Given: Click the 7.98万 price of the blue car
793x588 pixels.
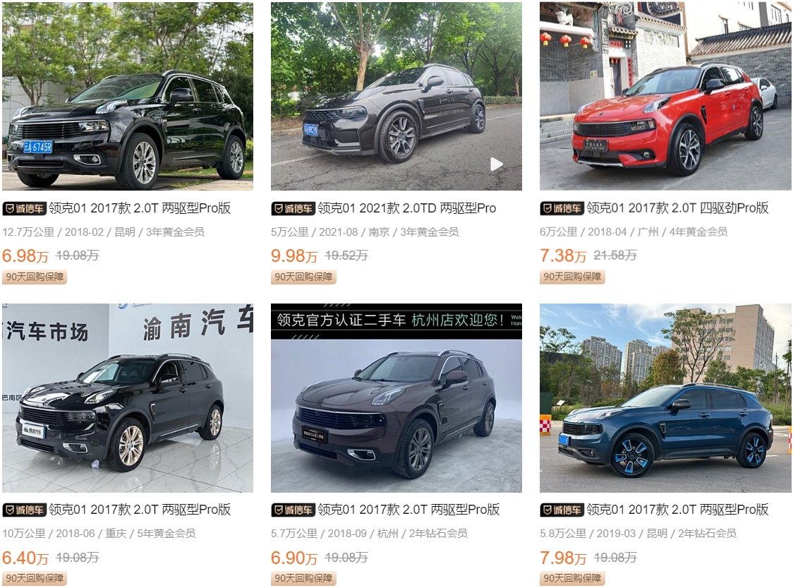Looking at the screenshot, I should pyautogui.click(x=563, y=558).
